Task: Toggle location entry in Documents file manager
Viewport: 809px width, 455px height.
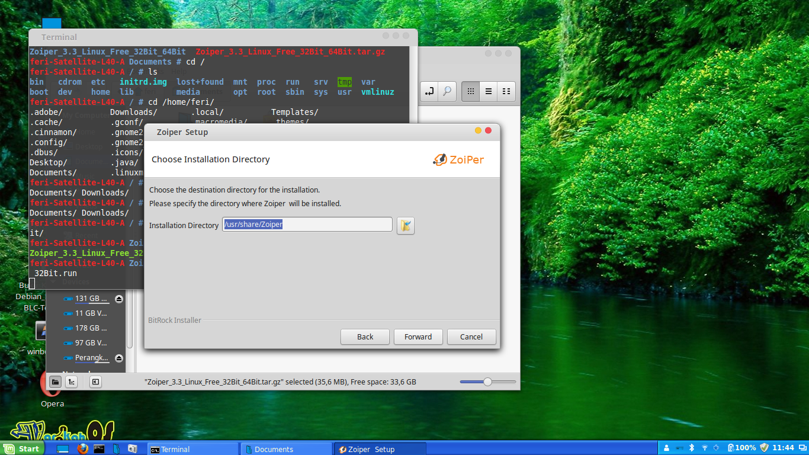Action: pyautogui.click(x=429, y=91)
